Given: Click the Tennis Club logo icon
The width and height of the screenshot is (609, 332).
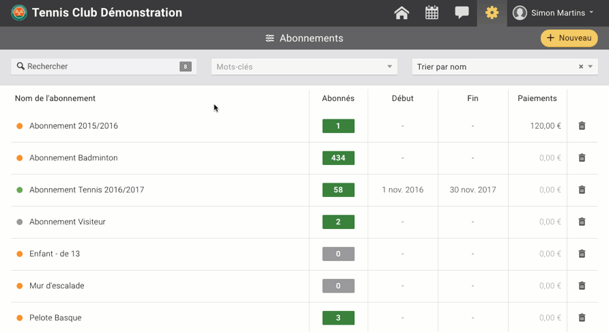Looking at the screenshot, I should pyautogui.click(x=19, y=13).
